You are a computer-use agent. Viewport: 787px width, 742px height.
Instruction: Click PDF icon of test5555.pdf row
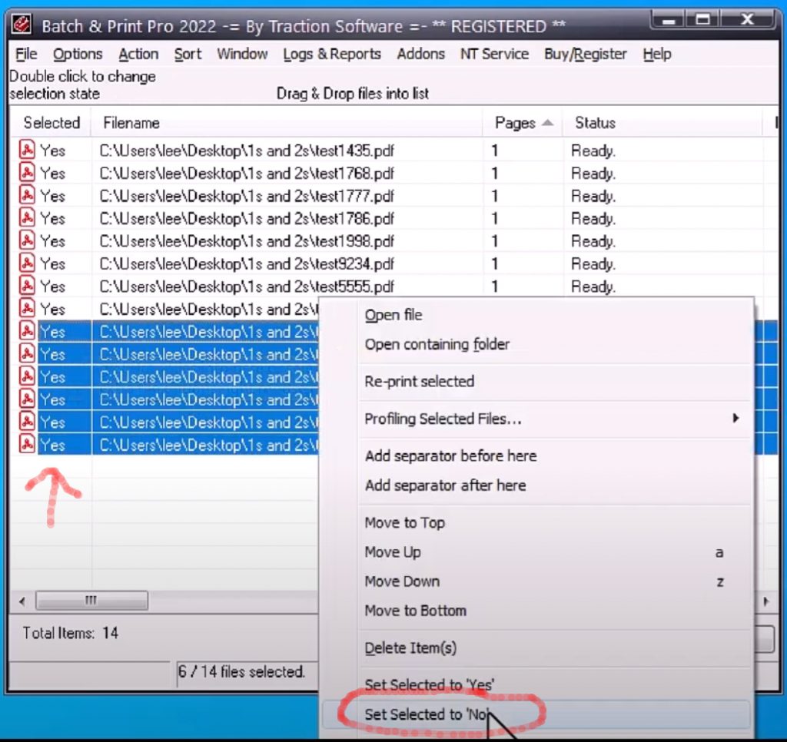coord(27,286)
